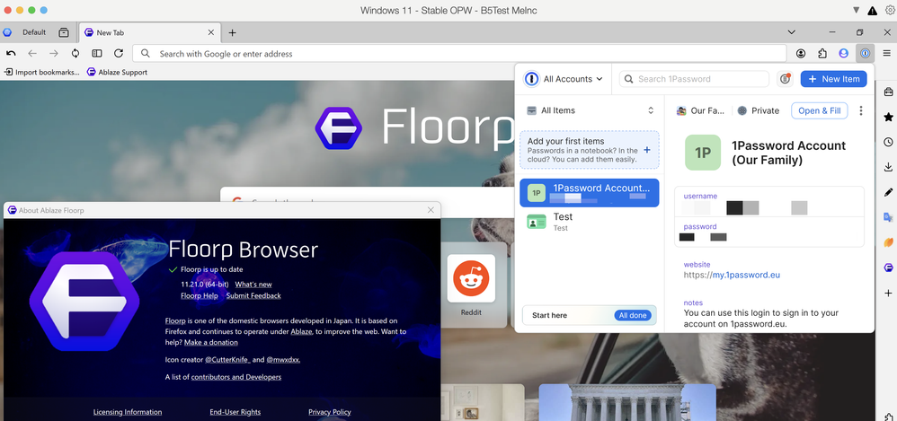Click the sidebar toggle icon in toolbar
This screenshot has width=897, height=421.
tap(97, 54)
